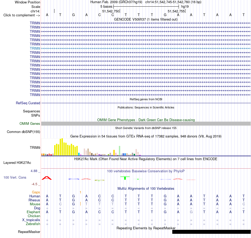Click the -4.5 PhyloP lower range value

point(34,184)
